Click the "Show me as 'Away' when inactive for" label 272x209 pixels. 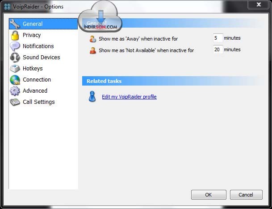pos(138,39)
